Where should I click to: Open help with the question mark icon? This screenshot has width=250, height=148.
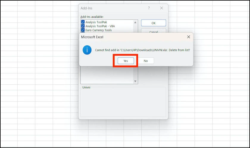click(x=149, y=8)
